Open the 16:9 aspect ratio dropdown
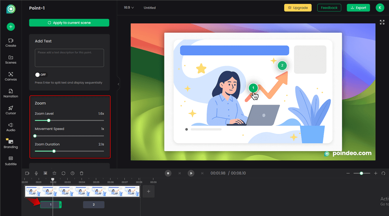389x216 pixels. coord(128,8)
